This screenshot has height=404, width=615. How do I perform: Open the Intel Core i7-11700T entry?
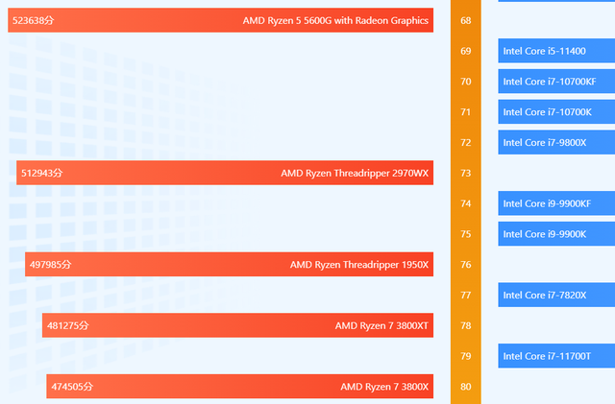tap(556, 356)
